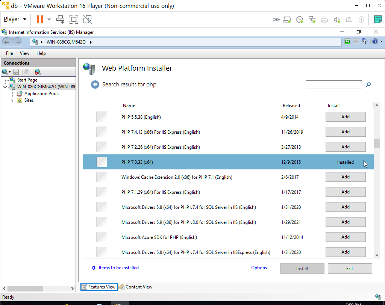Click the CD/DVD drive device icon
This screenshot has height=305, width=385.
300,20
